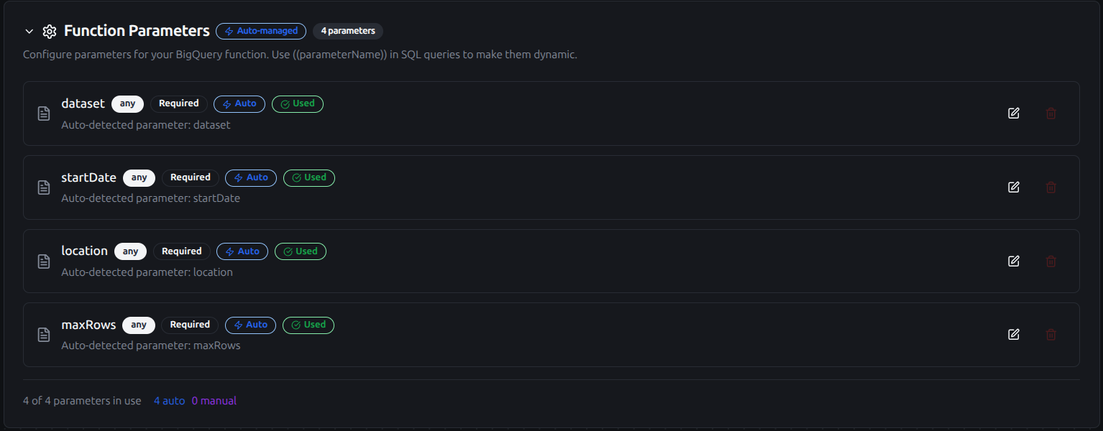Collapse the Function Parameters section chevron
The image size is (1103, 431).
coord(29,32)
